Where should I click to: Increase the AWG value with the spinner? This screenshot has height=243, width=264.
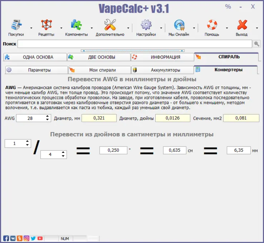[x=48, y=117]
